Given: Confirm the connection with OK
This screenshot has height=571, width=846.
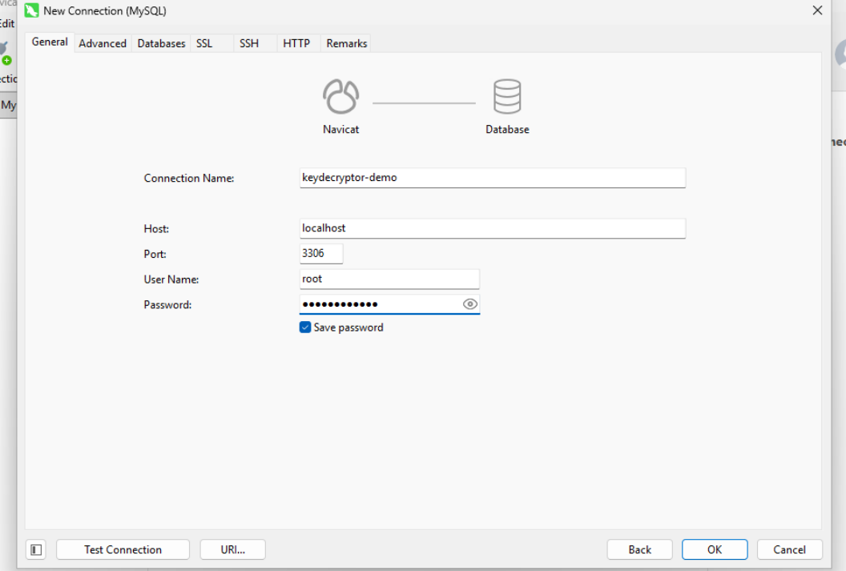Looking at the screenshot, I should pos(714,549).
